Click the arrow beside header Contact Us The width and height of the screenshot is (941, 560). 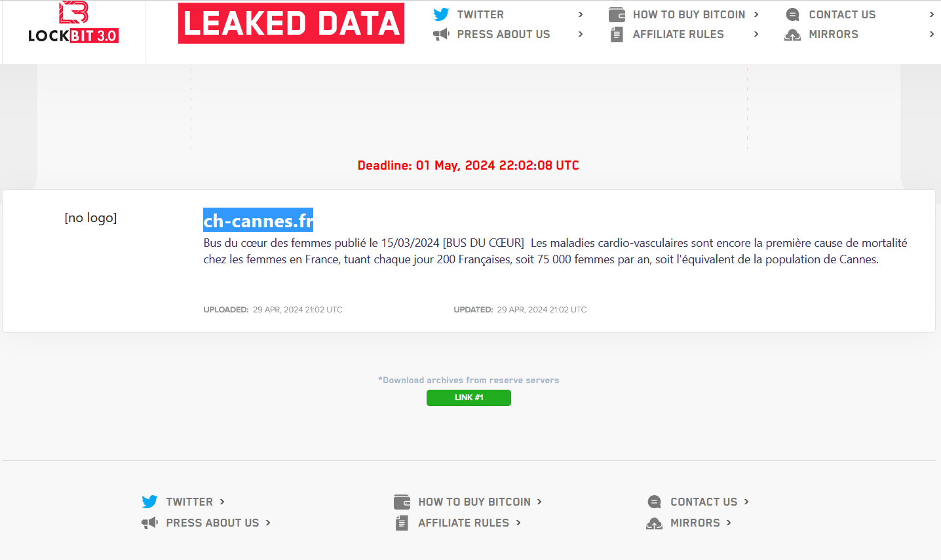coord(932,14)
